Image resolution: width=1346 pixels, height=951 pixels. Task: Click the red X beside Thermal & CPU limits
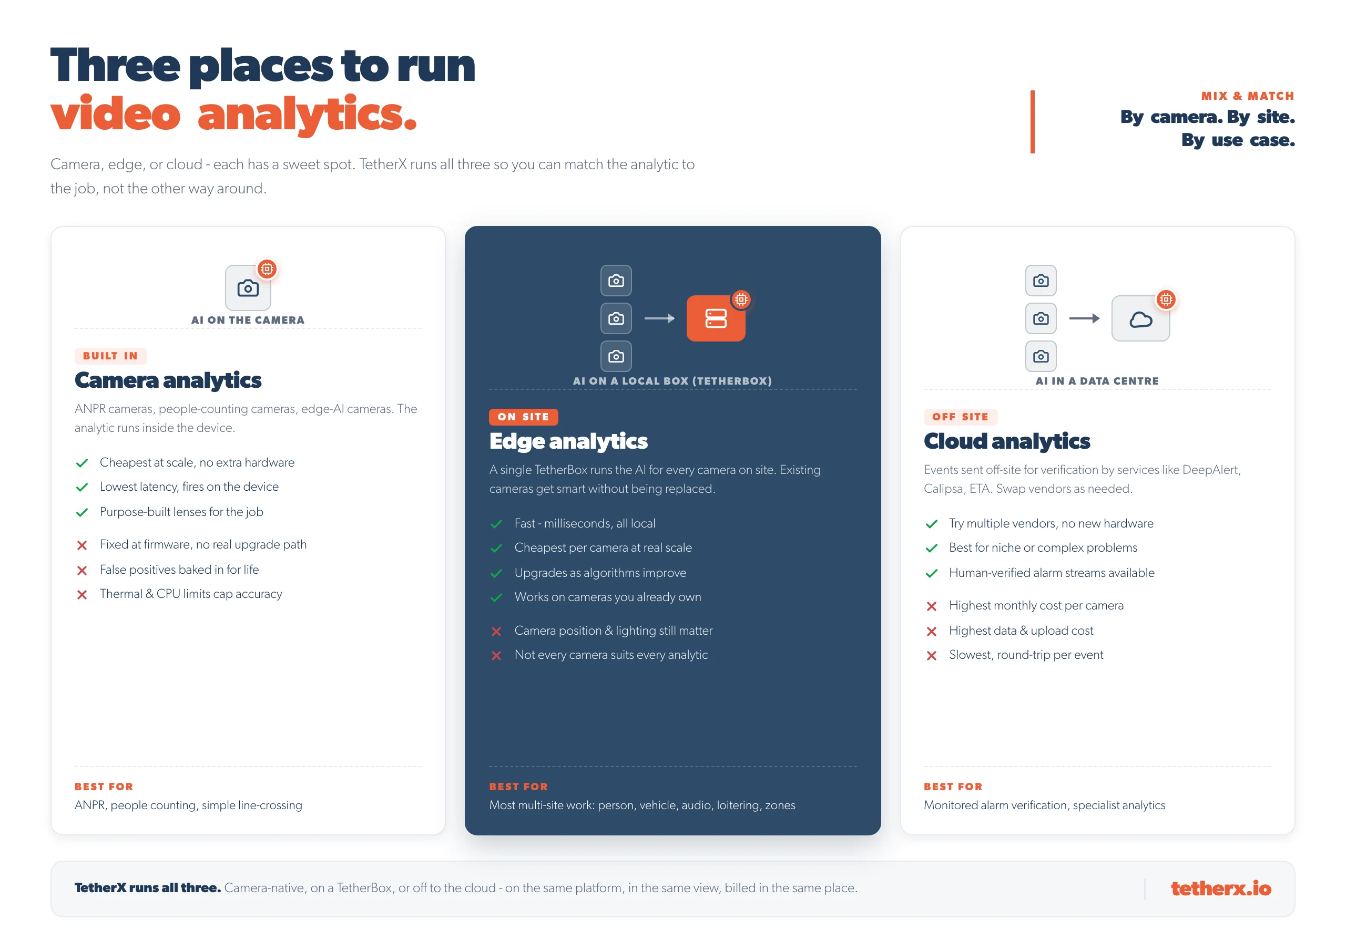click(82, 594)
